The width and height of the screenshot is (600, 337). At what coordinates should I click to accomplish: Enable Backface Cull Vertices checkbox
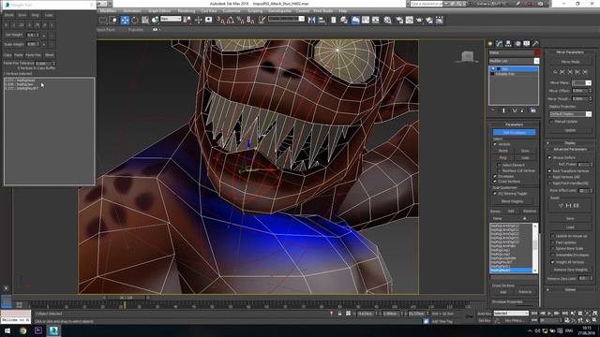500,170
